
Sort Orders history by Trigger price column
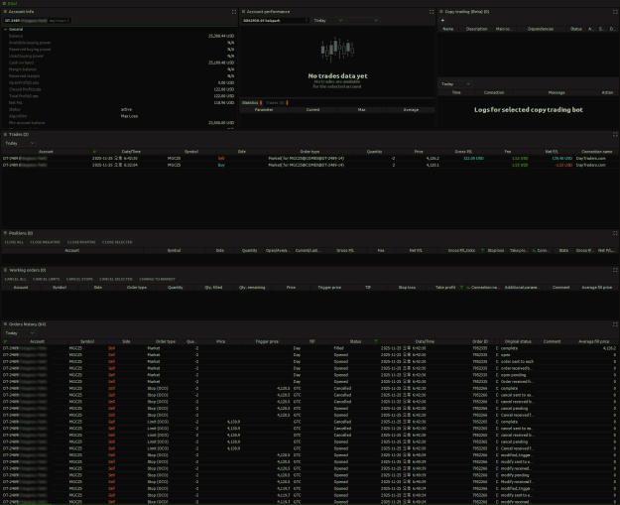click(267, 341)
